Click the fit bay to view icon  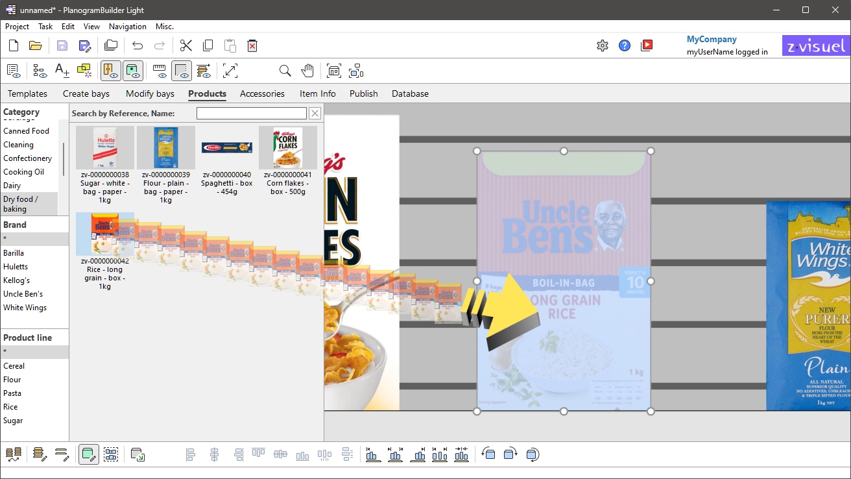333,71
